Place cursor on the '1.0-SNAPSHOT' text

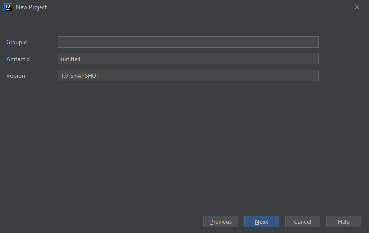click(x=80, y=76)
